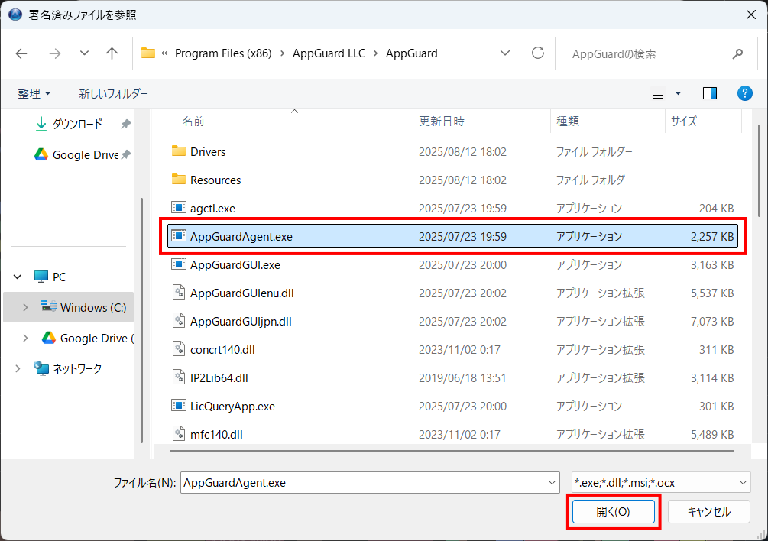The height and width of the screenshot is (541, 768).
Task: Click the help question mark icon
Action: pos(745,93)
